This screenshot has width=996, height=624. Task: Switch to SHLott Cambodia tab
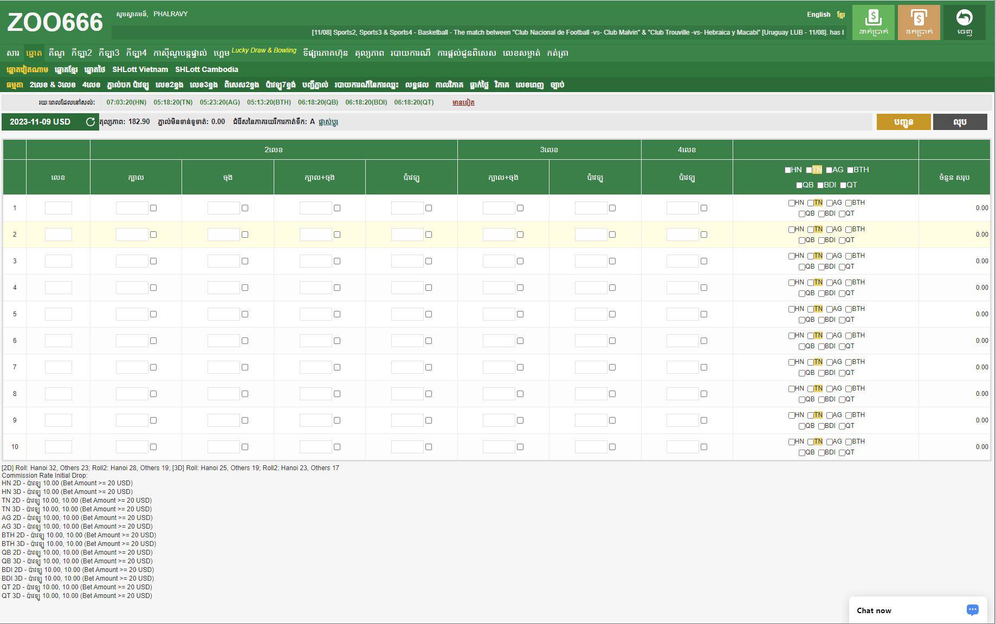(206, 69)
